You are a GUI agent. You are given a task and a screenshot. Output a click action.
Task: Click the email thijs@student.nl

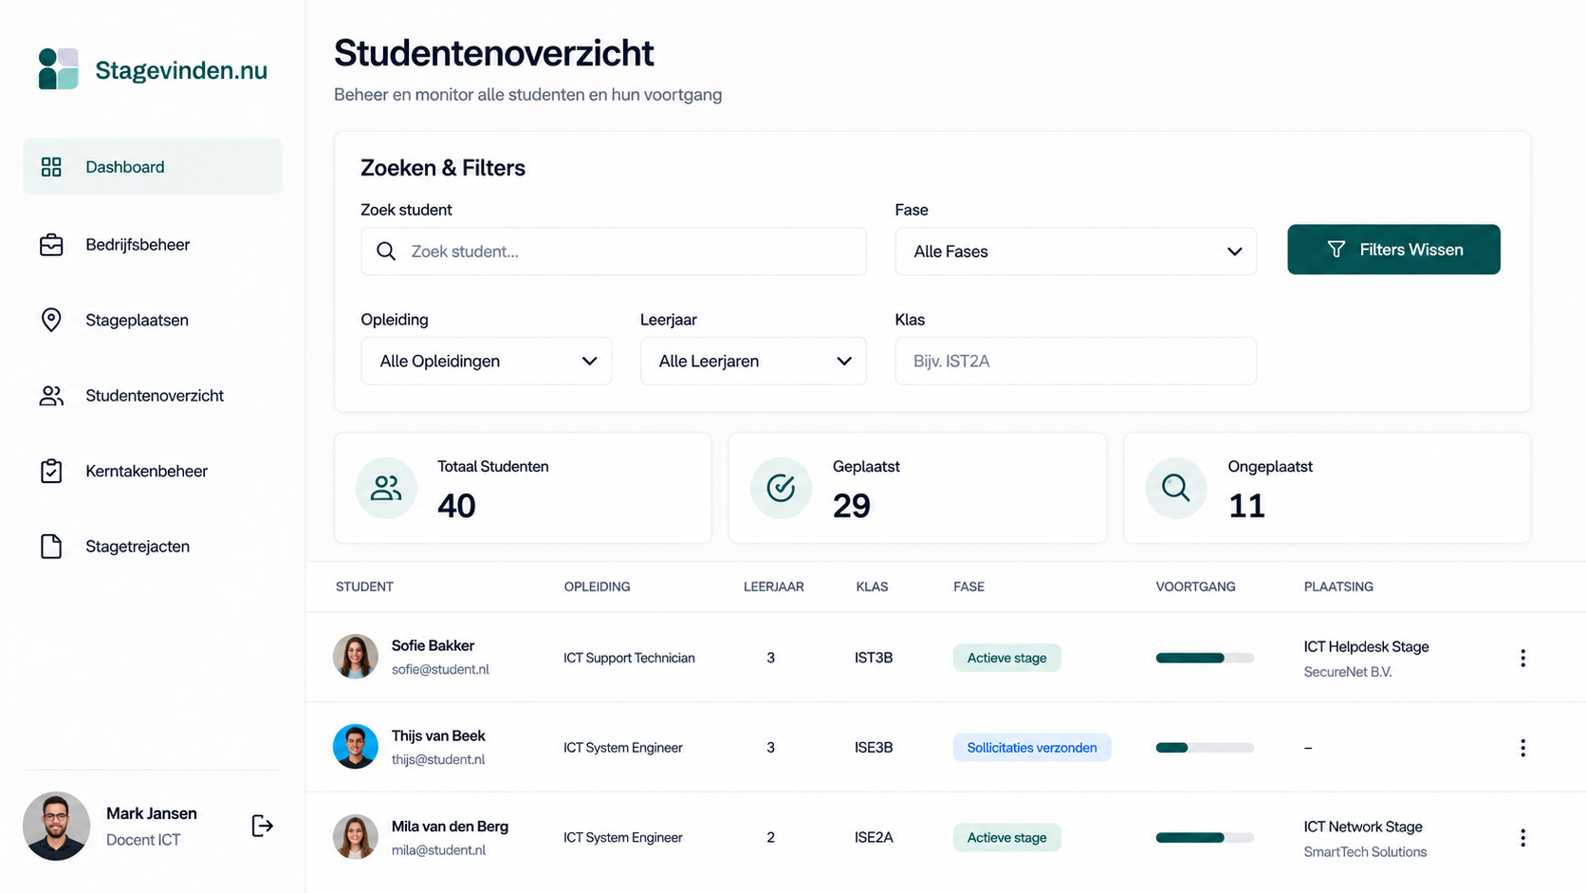point(438,759)
